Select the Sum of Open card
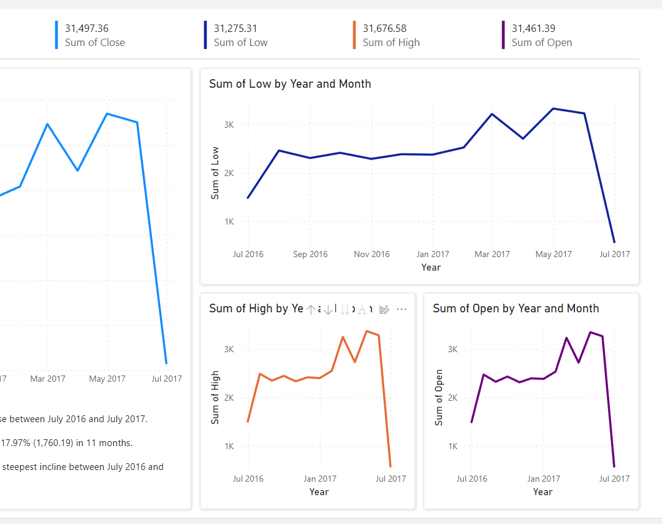Viewport: 662px width, 524px height. click(541, 35)
